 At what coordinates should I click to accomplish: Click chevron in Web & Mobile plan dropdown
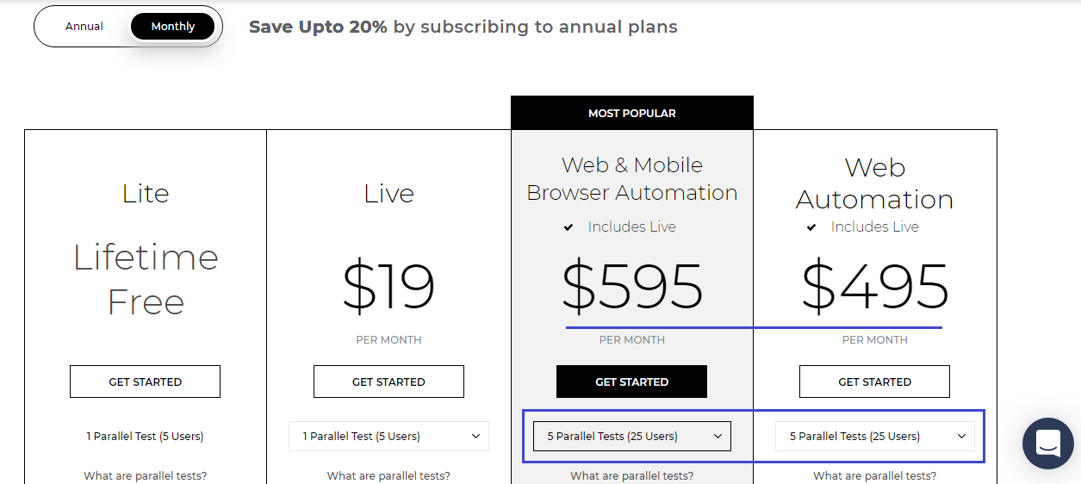pyautogui.click(x=718, y=437)
